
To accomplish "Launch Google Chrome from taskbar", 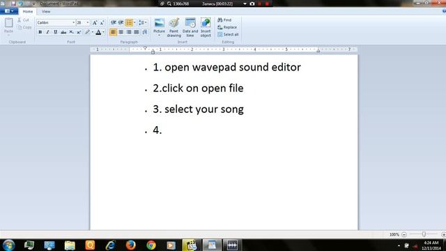I will pyautogui.click(x=151, y=245).
